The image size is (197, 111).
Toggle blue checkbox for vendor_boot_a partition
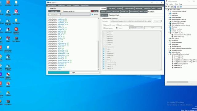[x=104, y=62]
